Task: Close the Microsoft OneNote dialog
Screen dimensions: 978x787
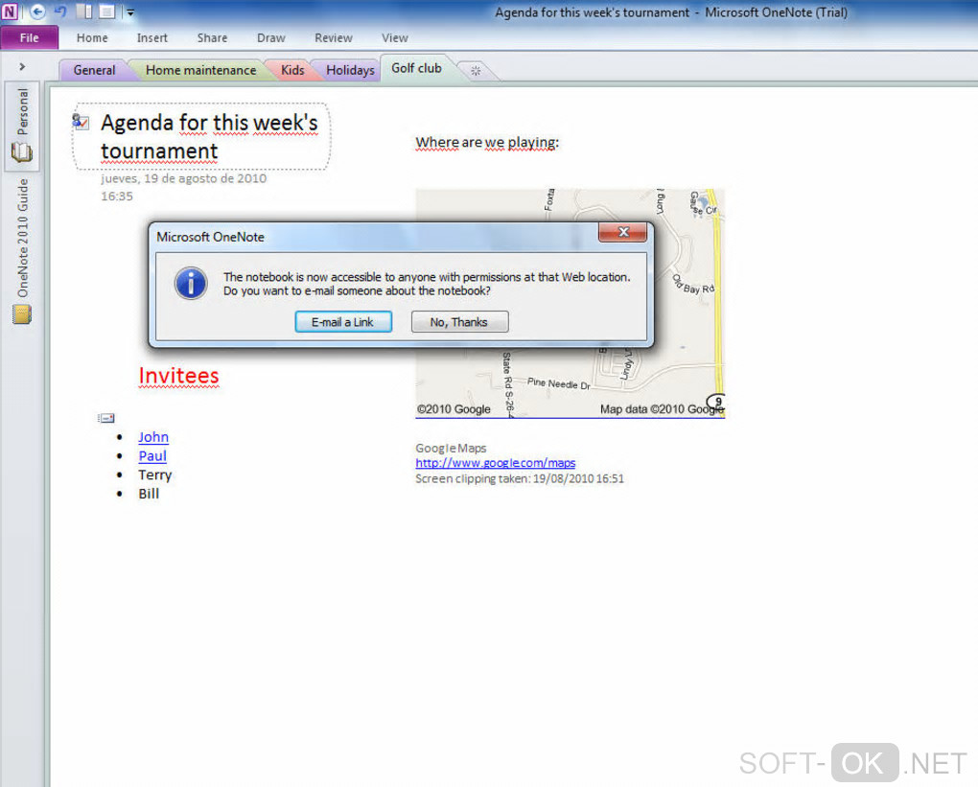Action: (x=622, y=232)
